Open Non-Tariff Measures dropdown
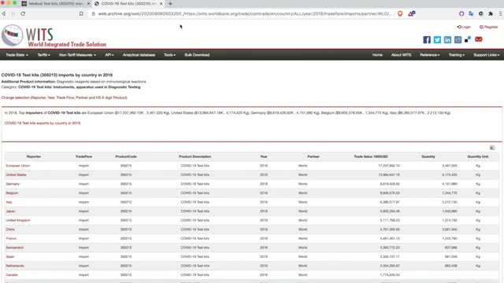The image size is (504, 283). 77,55
